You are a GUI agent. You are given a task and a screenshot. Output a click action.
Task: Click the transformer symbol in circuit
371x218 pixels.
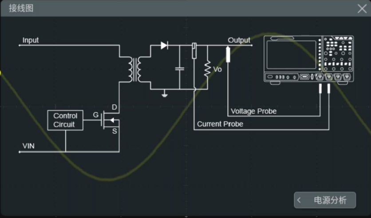coord(135,70)
